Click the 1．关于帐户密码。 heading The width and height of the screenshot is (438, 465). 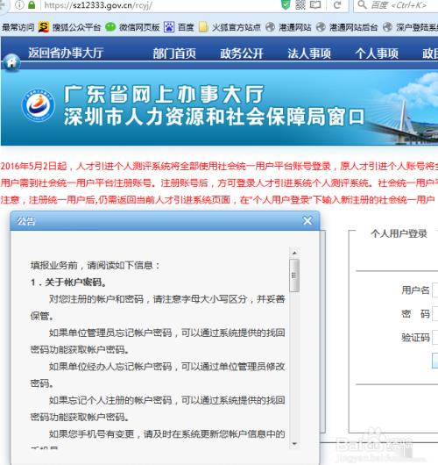[68, 282]
